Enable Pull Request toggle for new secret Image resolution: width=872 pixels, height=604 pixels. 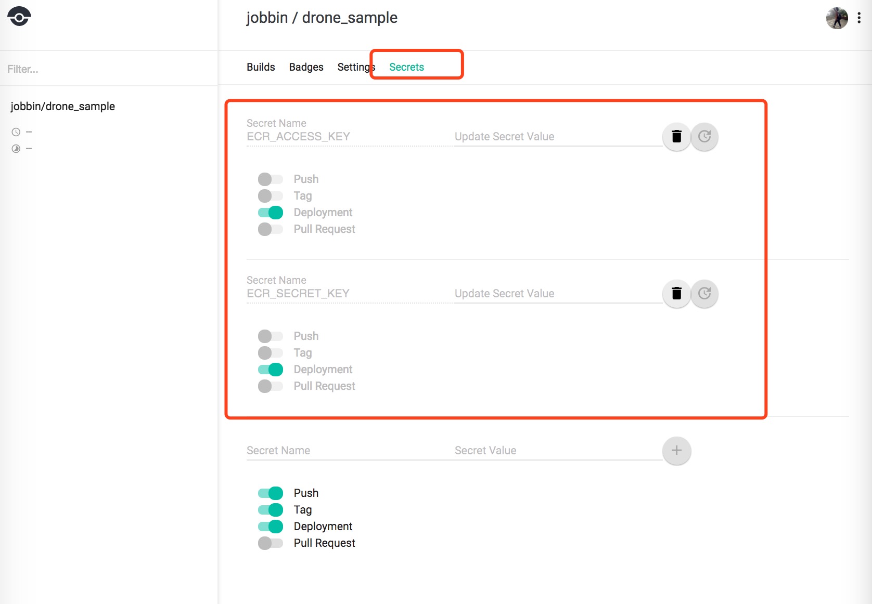(x=271, y=543)
